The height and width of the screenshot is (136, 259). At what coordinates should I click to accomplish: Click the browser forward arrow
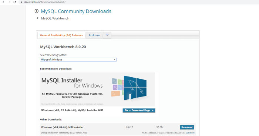[x=9, y=2]
